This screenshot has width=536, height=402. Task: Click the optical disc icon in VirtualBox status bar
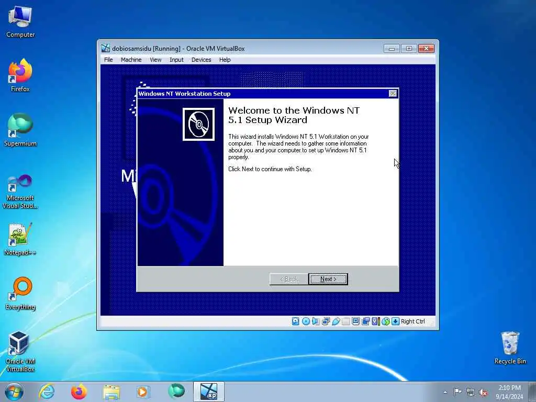[x=306, y=321]
